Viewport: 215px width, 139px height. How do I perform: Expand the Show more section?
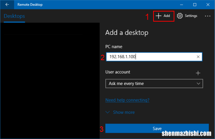tap(120, 112)
